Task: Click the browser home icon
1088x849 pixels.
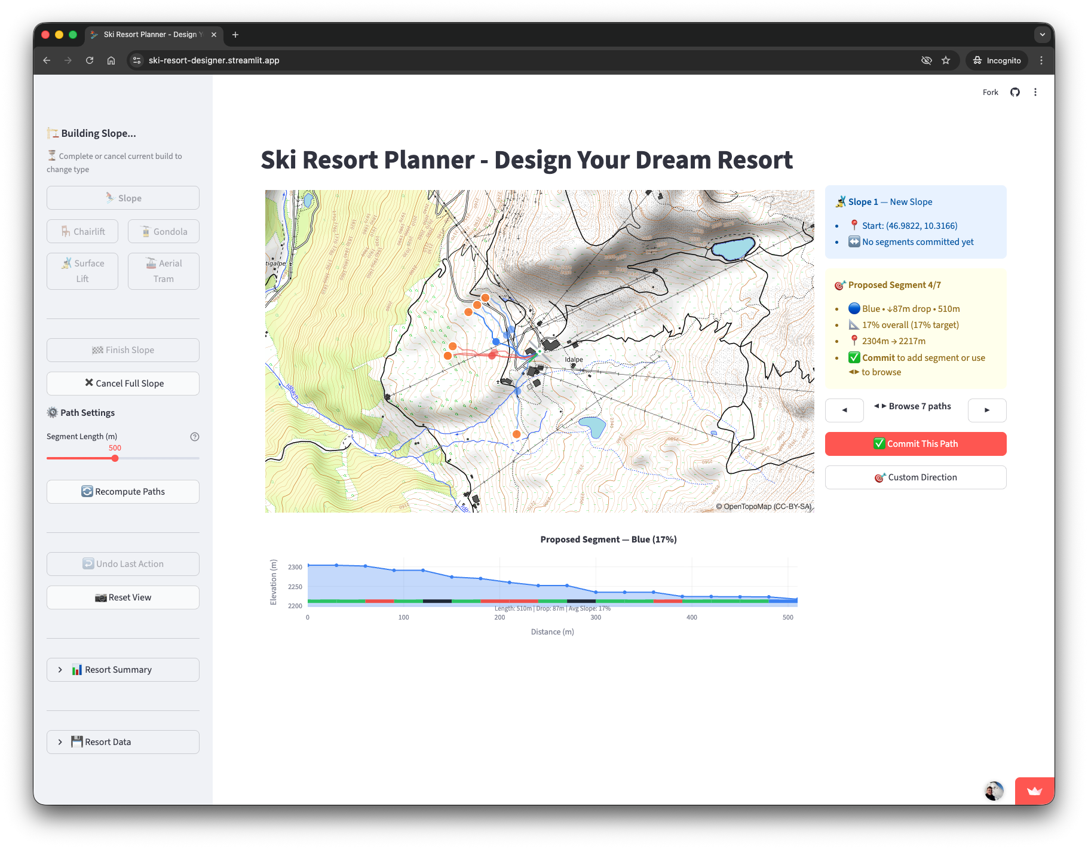Action: coord(111,60)
